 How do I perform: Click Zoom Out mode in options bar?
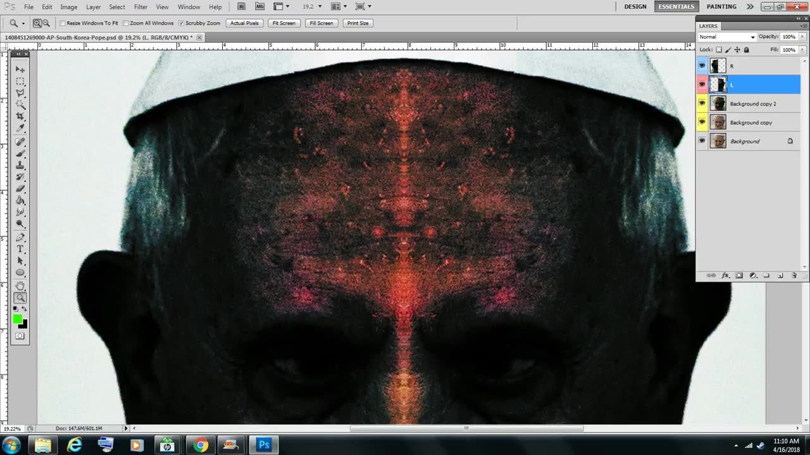point(46,23)
